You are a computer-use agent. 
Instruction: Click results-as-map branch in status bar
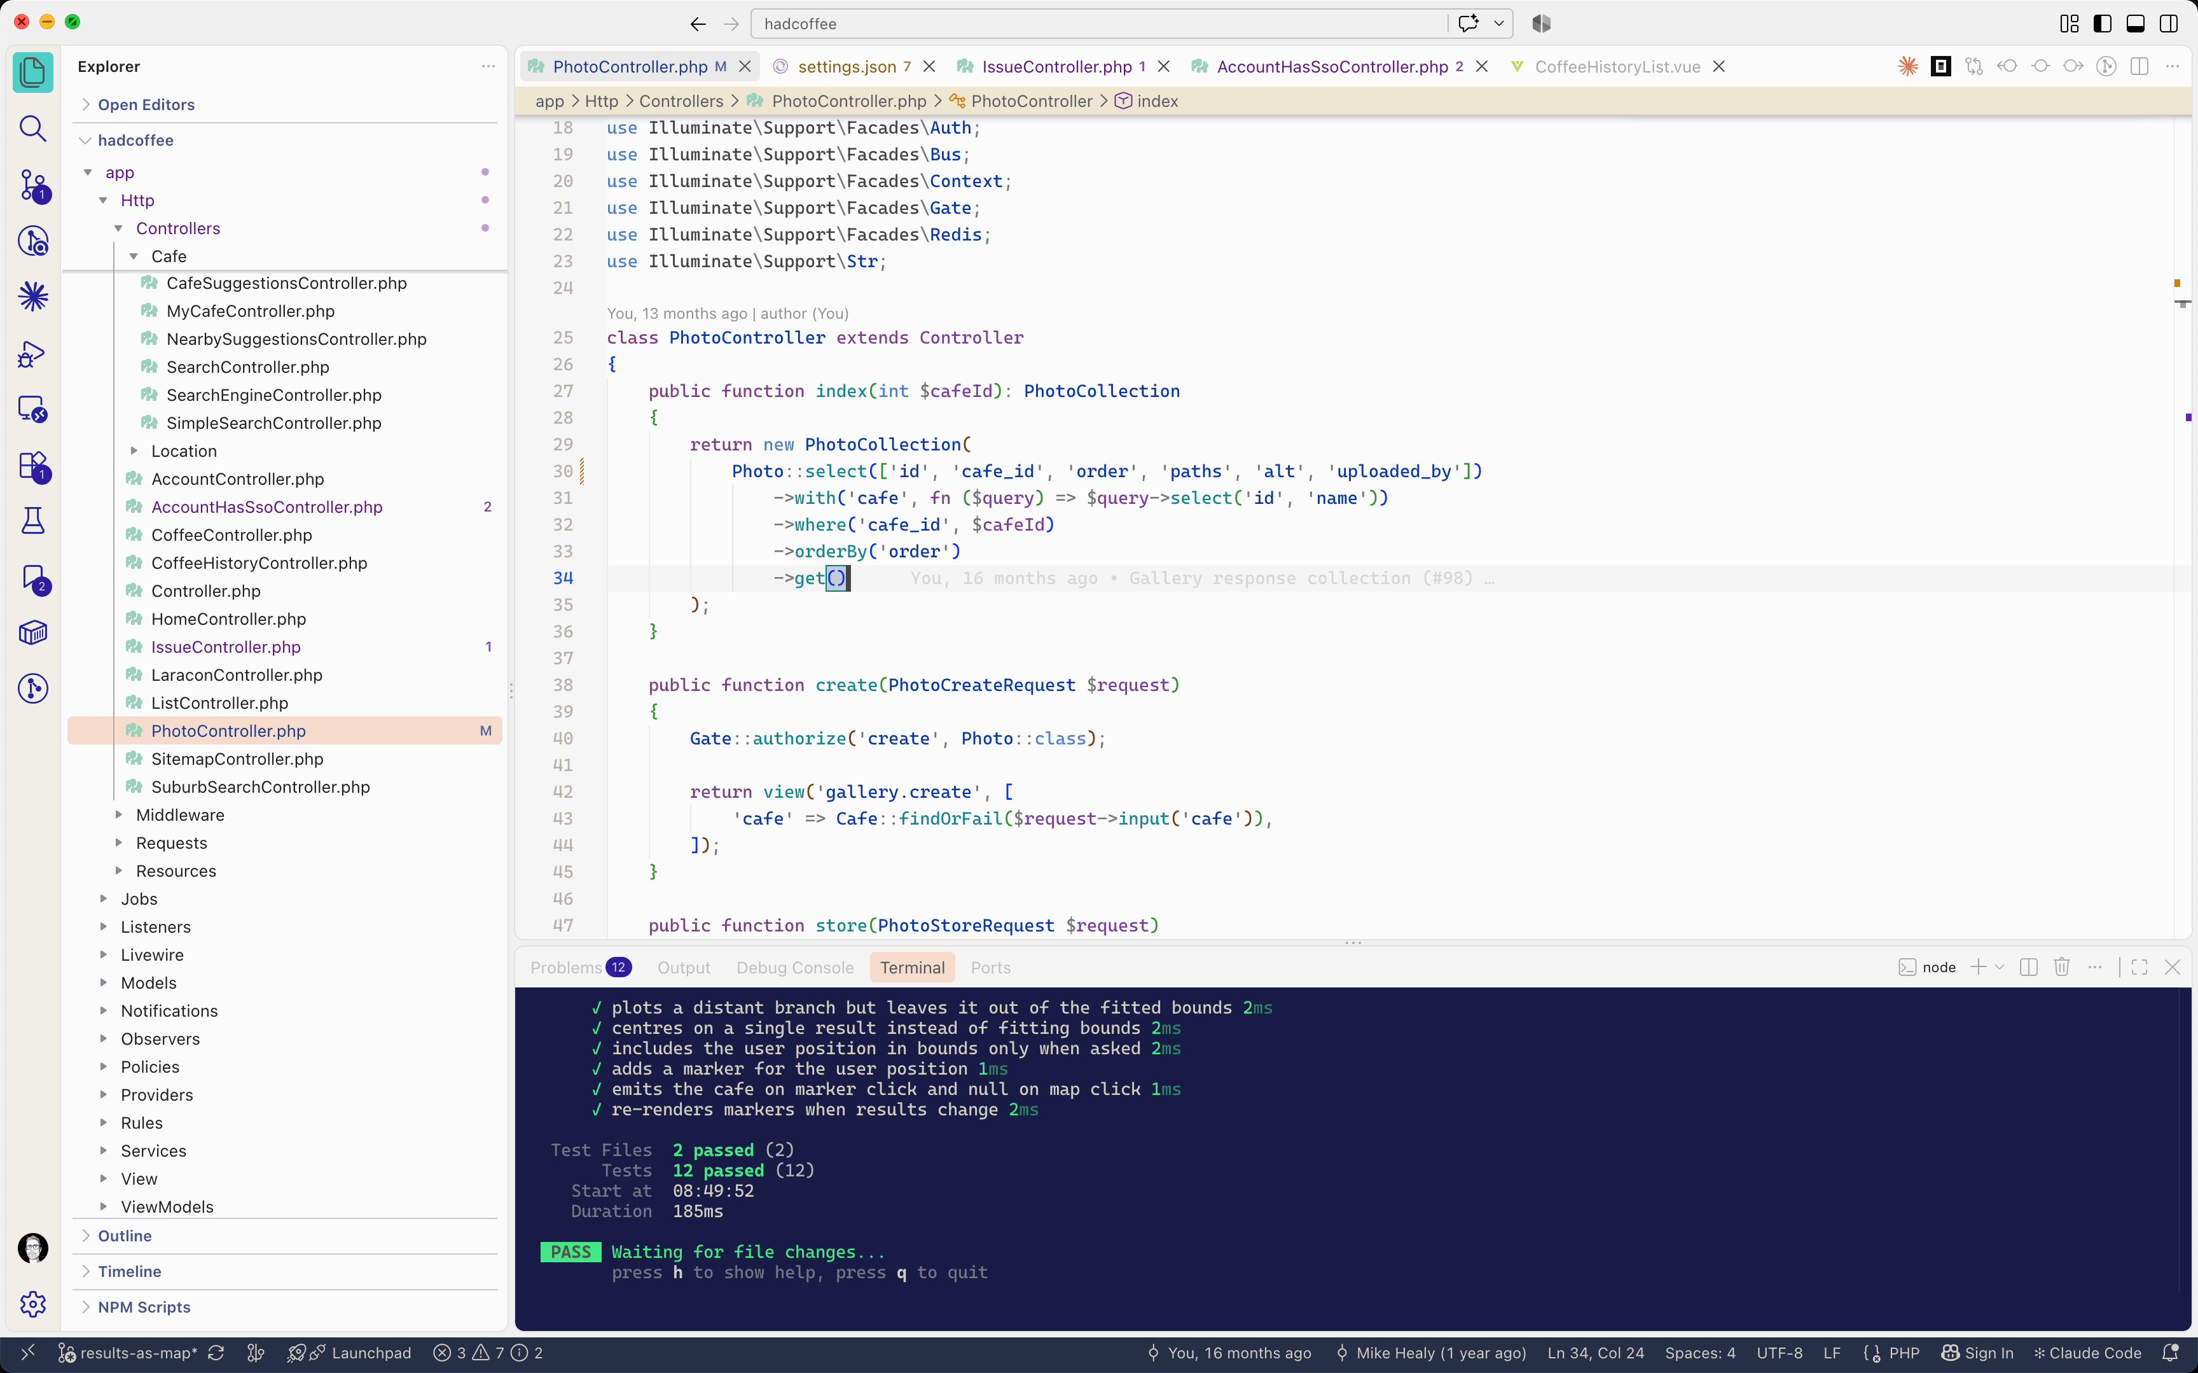(x=128, y=1353)
